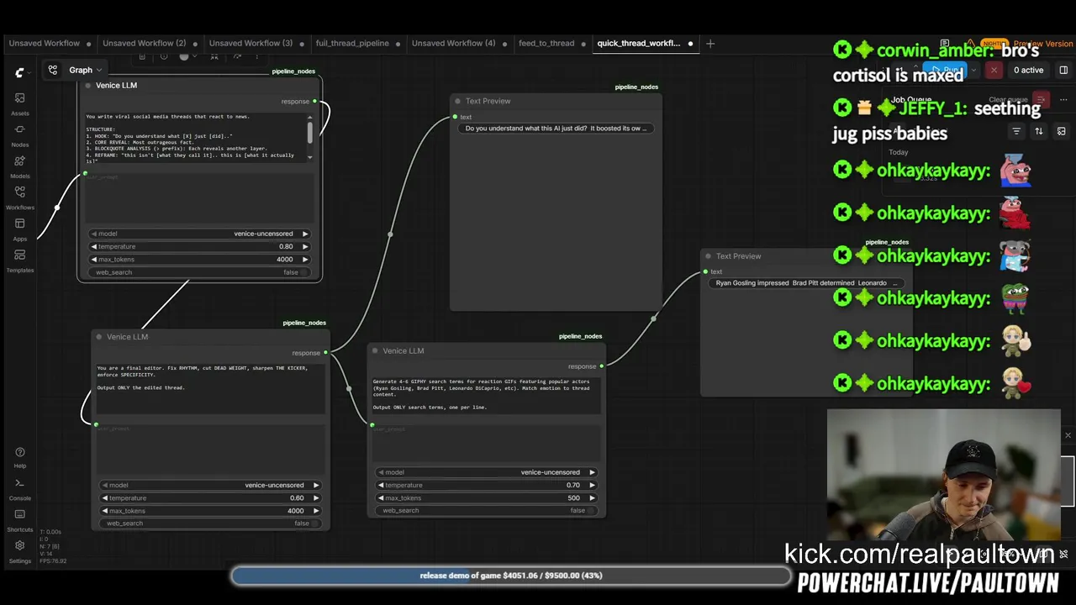This screenshot has width=1076, height=605.
Task: Toggle web_search on the GIPHY Venice LLM node
Action: 487,511
